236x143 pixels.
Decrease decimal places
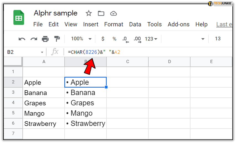click(126, 39)
